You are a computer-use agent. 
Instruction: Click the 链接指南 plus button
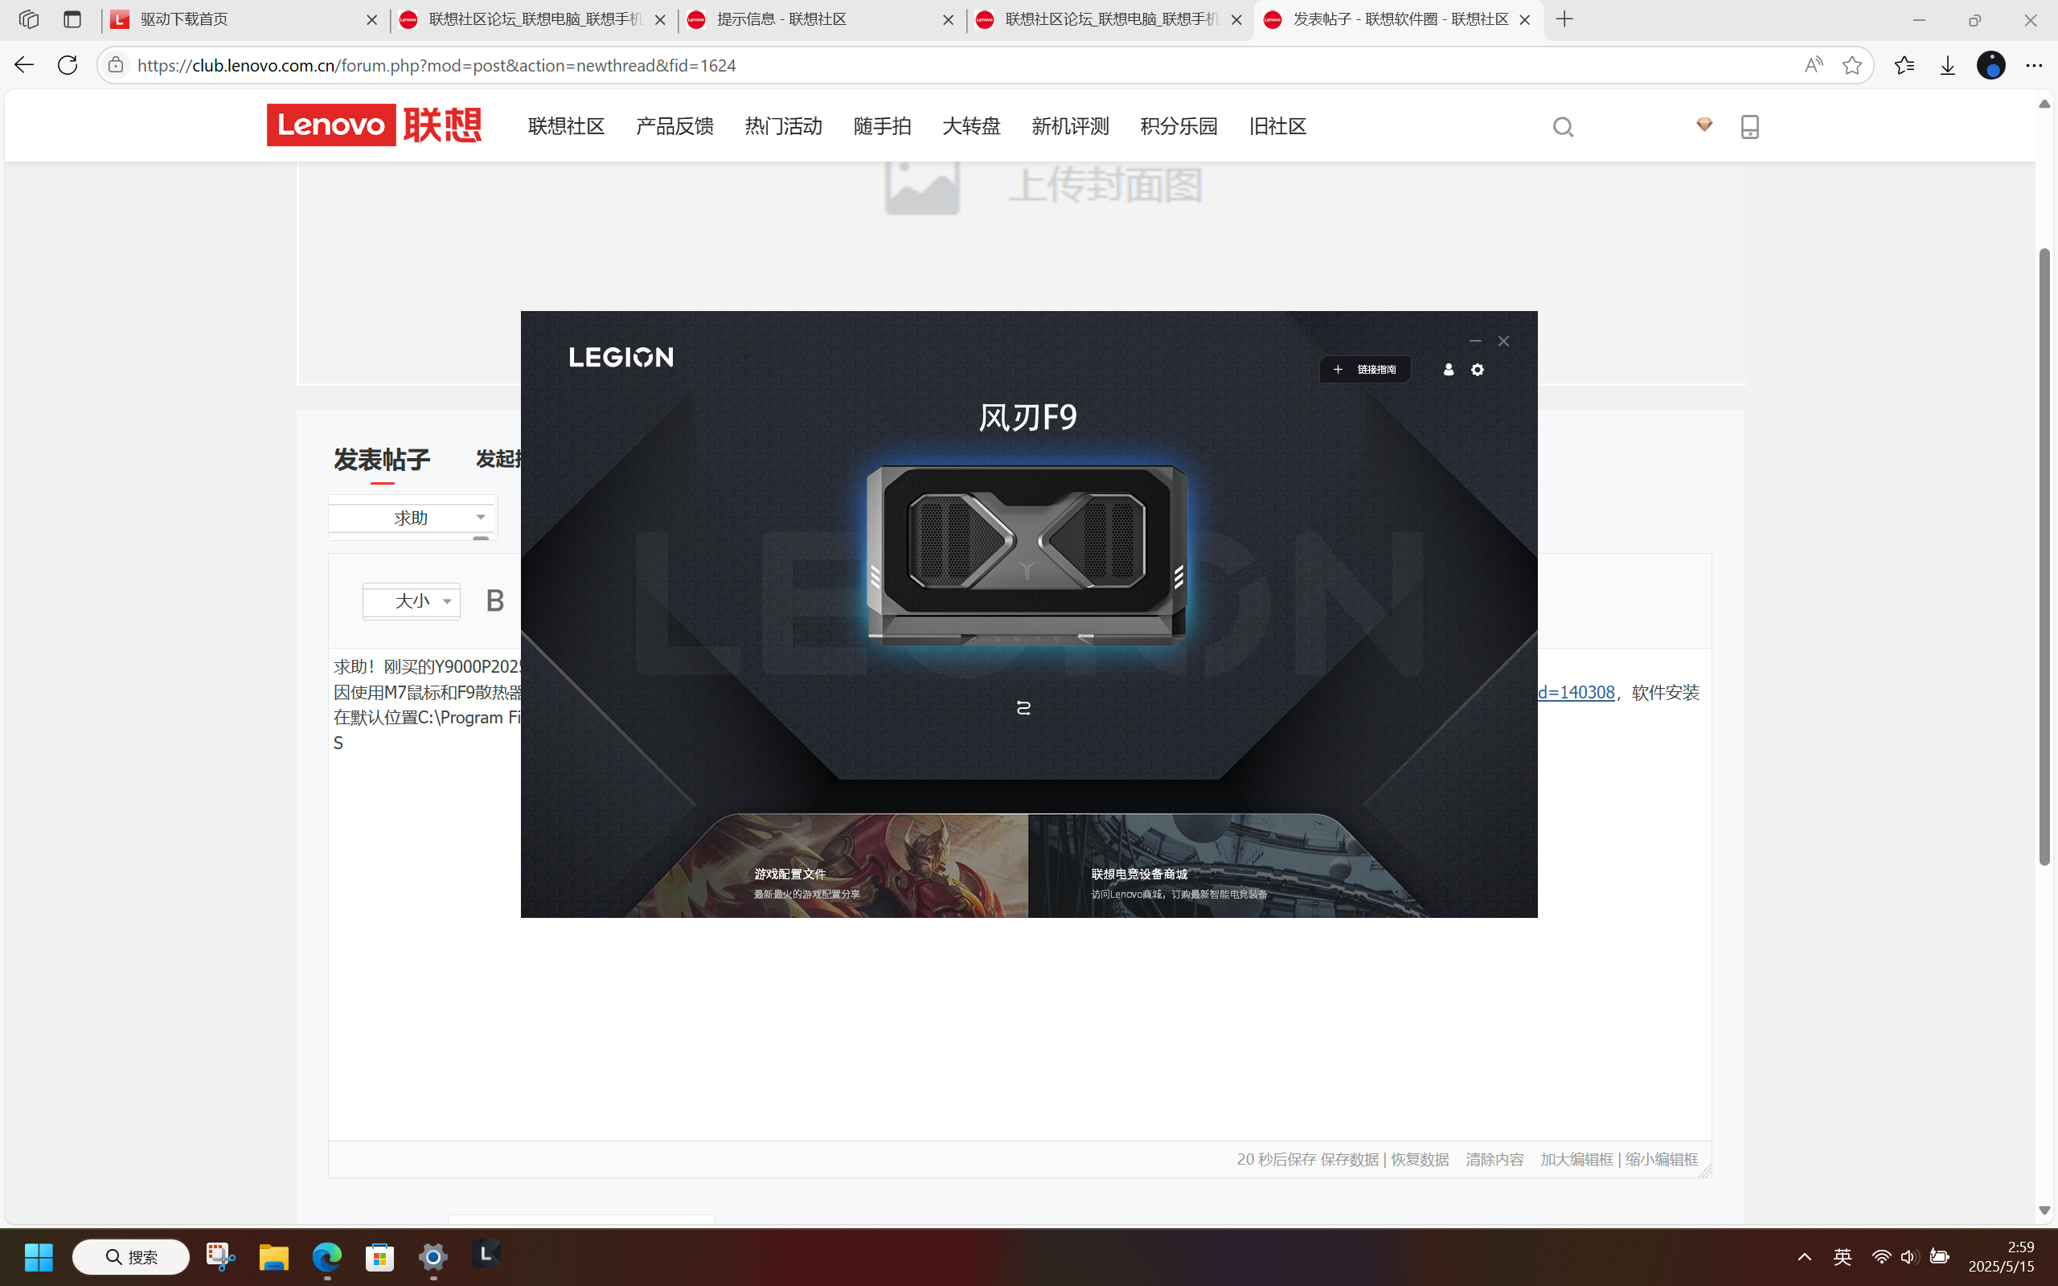tap(1365, 369)
